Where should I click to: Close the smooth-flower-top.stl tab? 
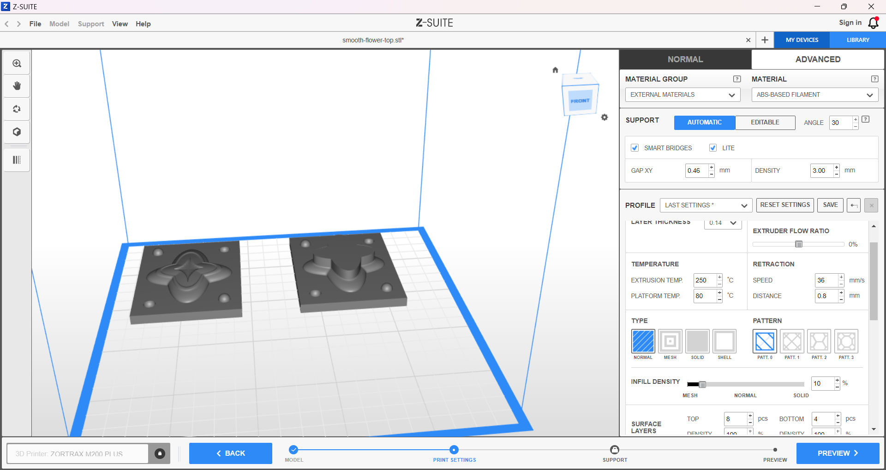tap(748, 40)
